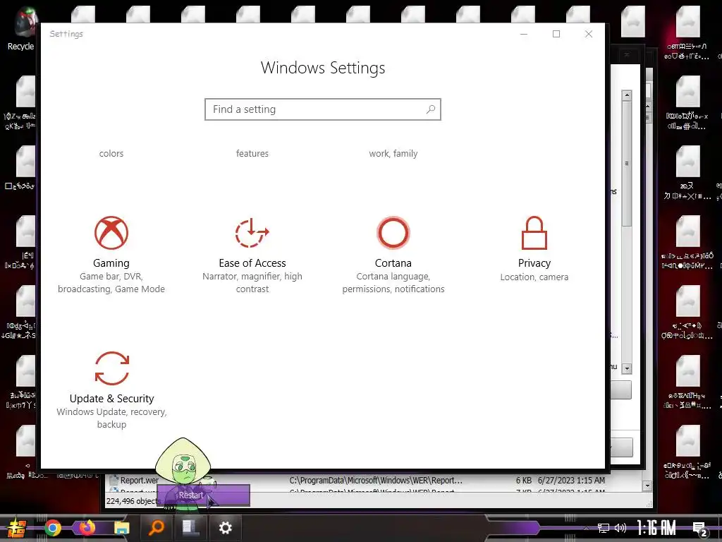Click the 'features' description text
The width and height of the screenshot is (722, 542).
[x=252, y=153]
